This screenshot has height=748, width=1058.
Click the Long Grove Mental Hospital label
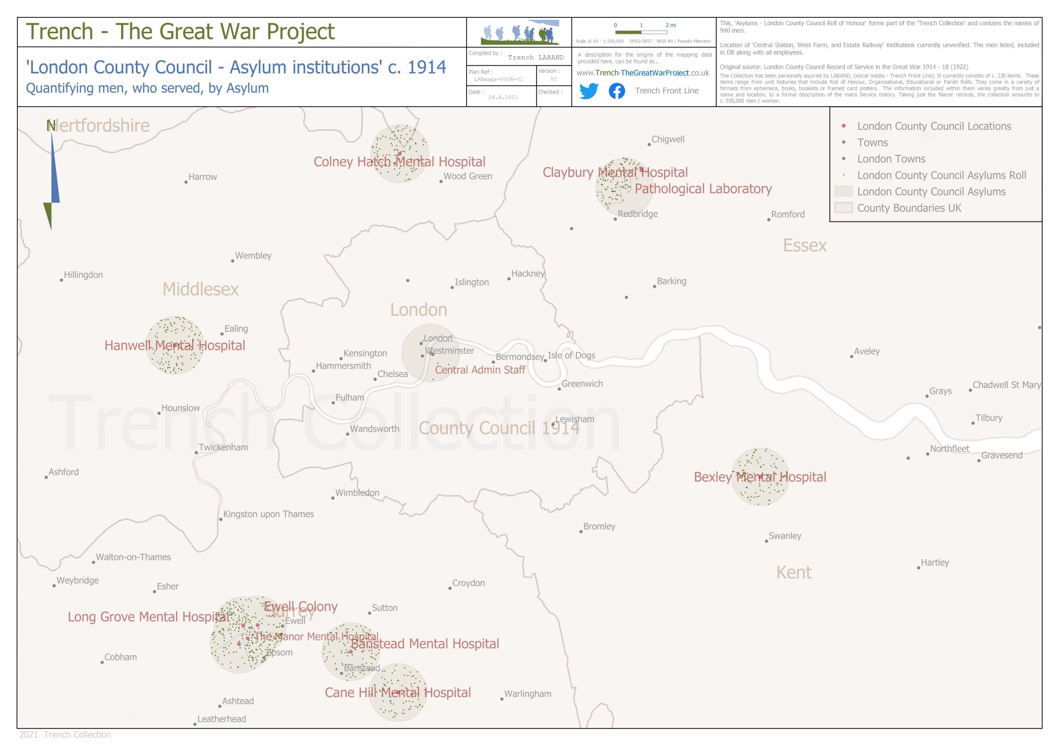(x=148, y=617)
